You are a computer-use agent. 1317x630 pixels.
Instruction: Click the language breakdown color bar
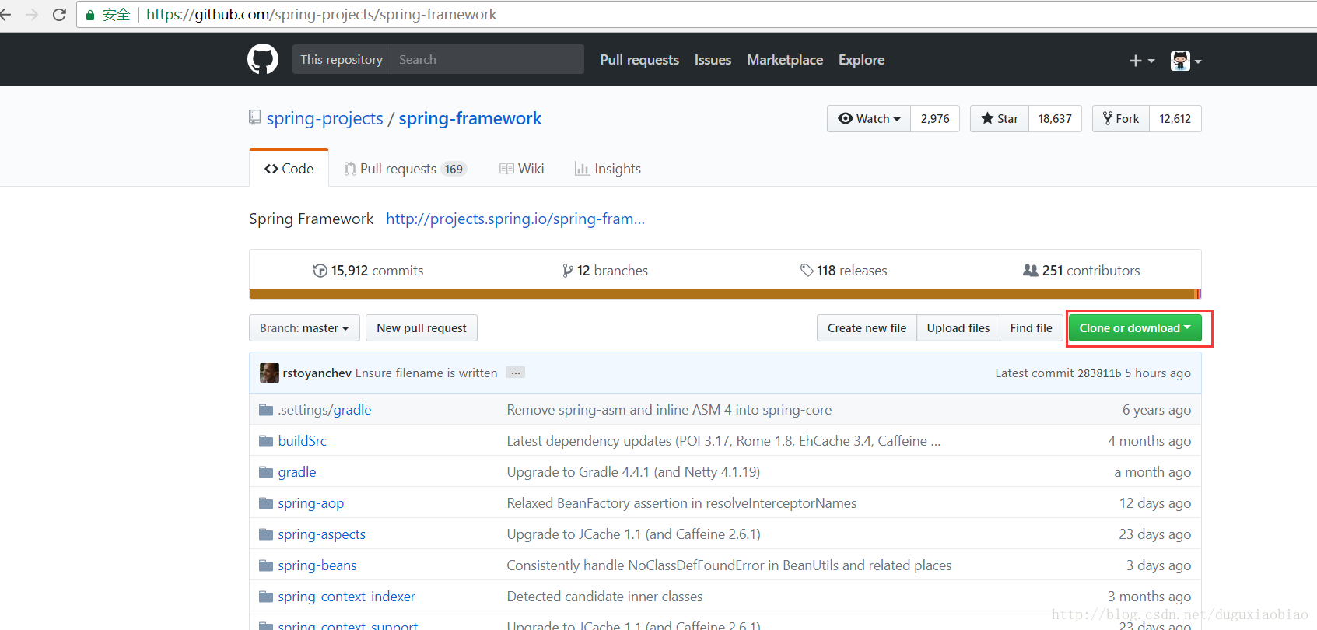point(725,294)
